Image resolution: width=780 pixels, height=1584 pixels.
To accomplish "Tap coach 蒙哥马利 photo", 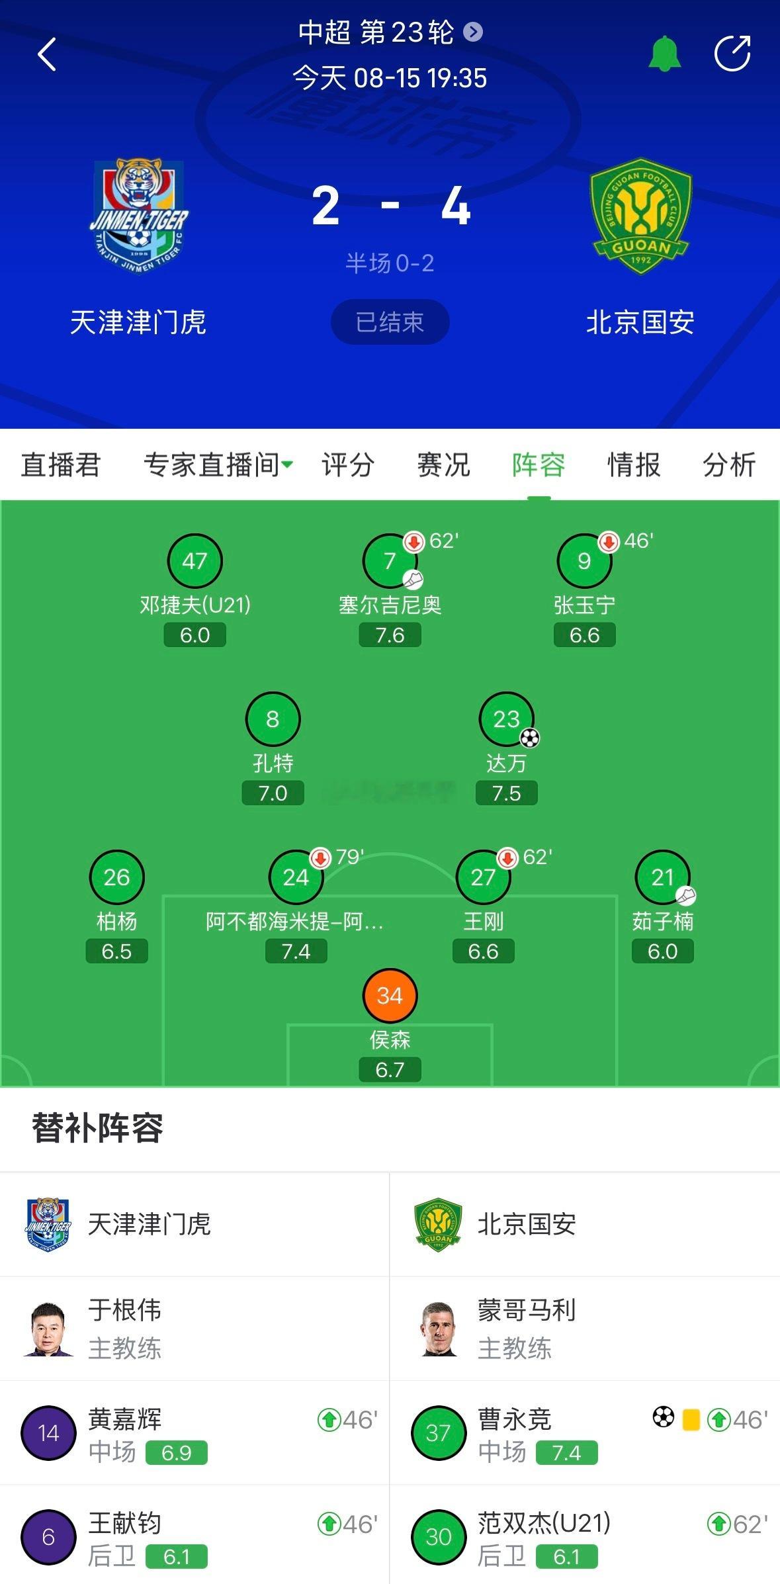I will pyautogui.click(x=439, y=1329).
